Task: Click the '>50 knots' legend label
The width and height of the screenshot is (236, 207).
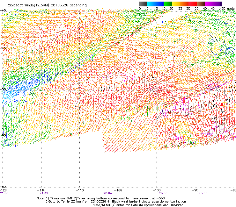Action: (227, 9)
